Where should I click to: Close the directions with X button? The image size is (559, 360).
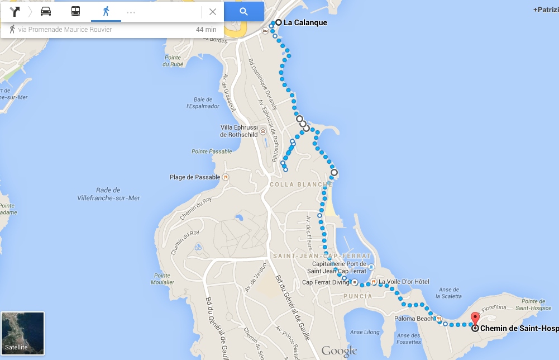(x=213, y=12)
